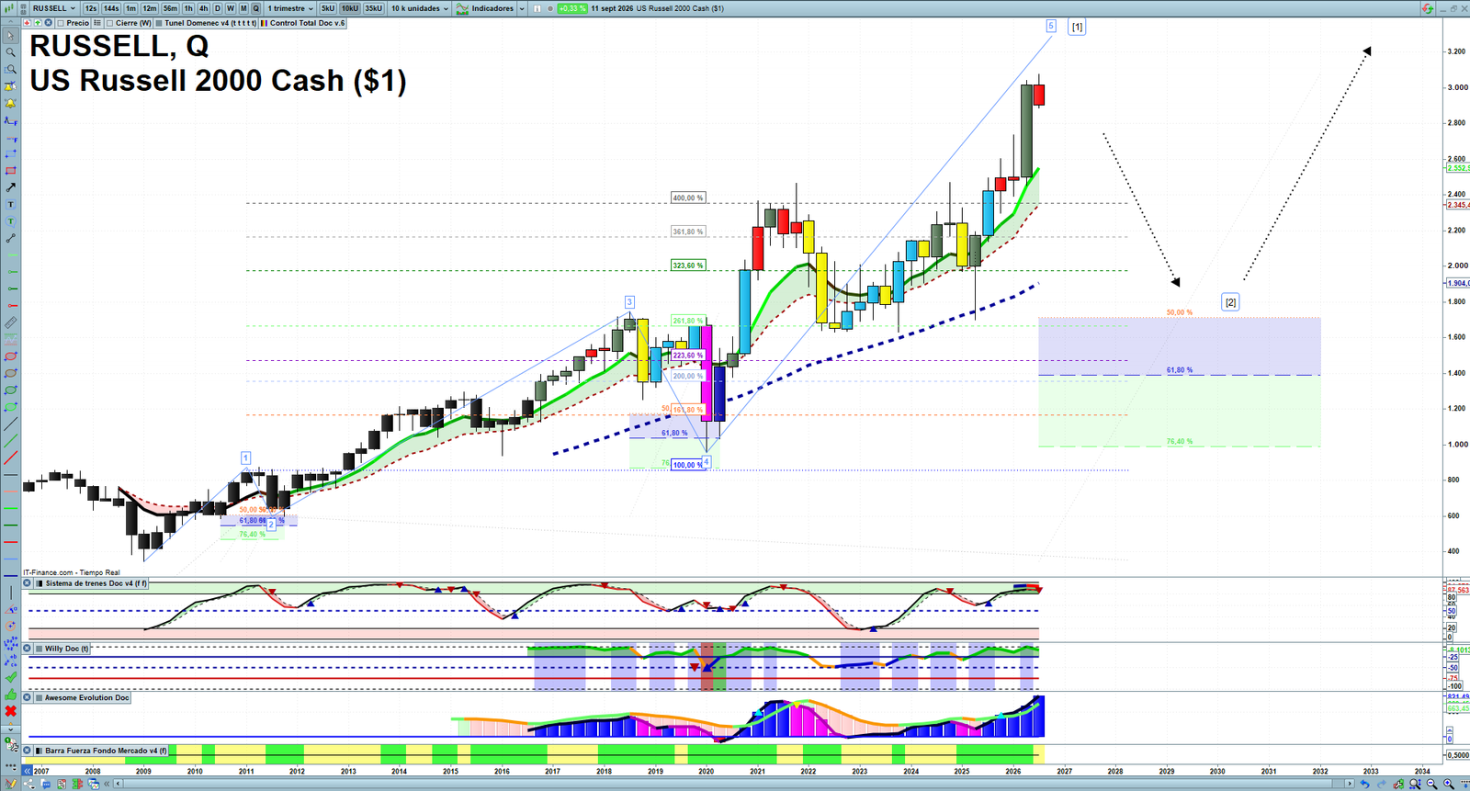The width and height of the screenshot is (1470, 791).
Task: Click double-left chevron in bottom toolbar
Action: tap(107, 784)
